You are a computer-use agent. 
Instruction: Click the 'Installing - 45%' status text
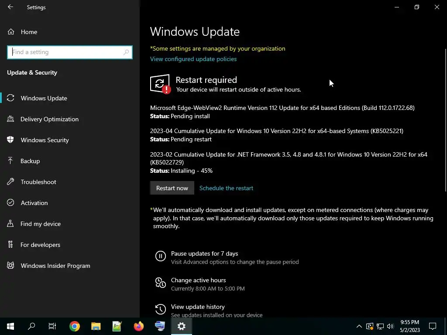click(x=192, y=171)
